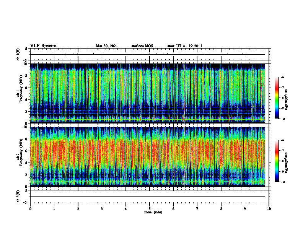Click the lower colorbar log(PSD) units label
The image size is (303, 234).
pyautogui.click(x=286, y=162)
